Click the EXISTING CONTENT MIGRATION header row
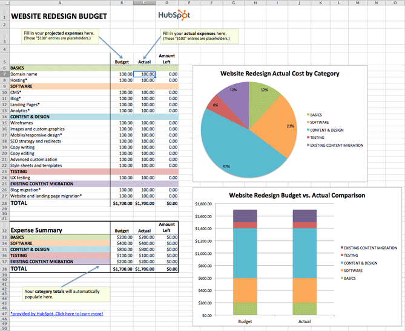Viewport: 405px width, 331px height. [x=94, y=184]
